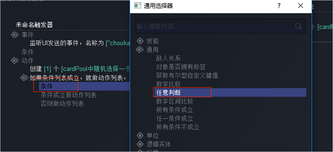Image resolution: width=333 pixels, height=152 pixels.
Task: Choose 所有条件成立 option
Action: click(x=174, y=110)
